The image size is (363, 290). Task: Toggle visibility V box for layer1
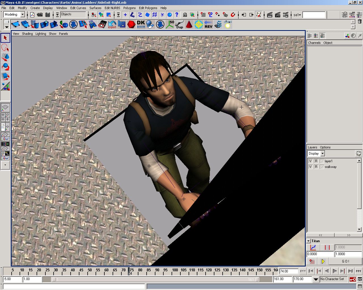pos(310,161)
